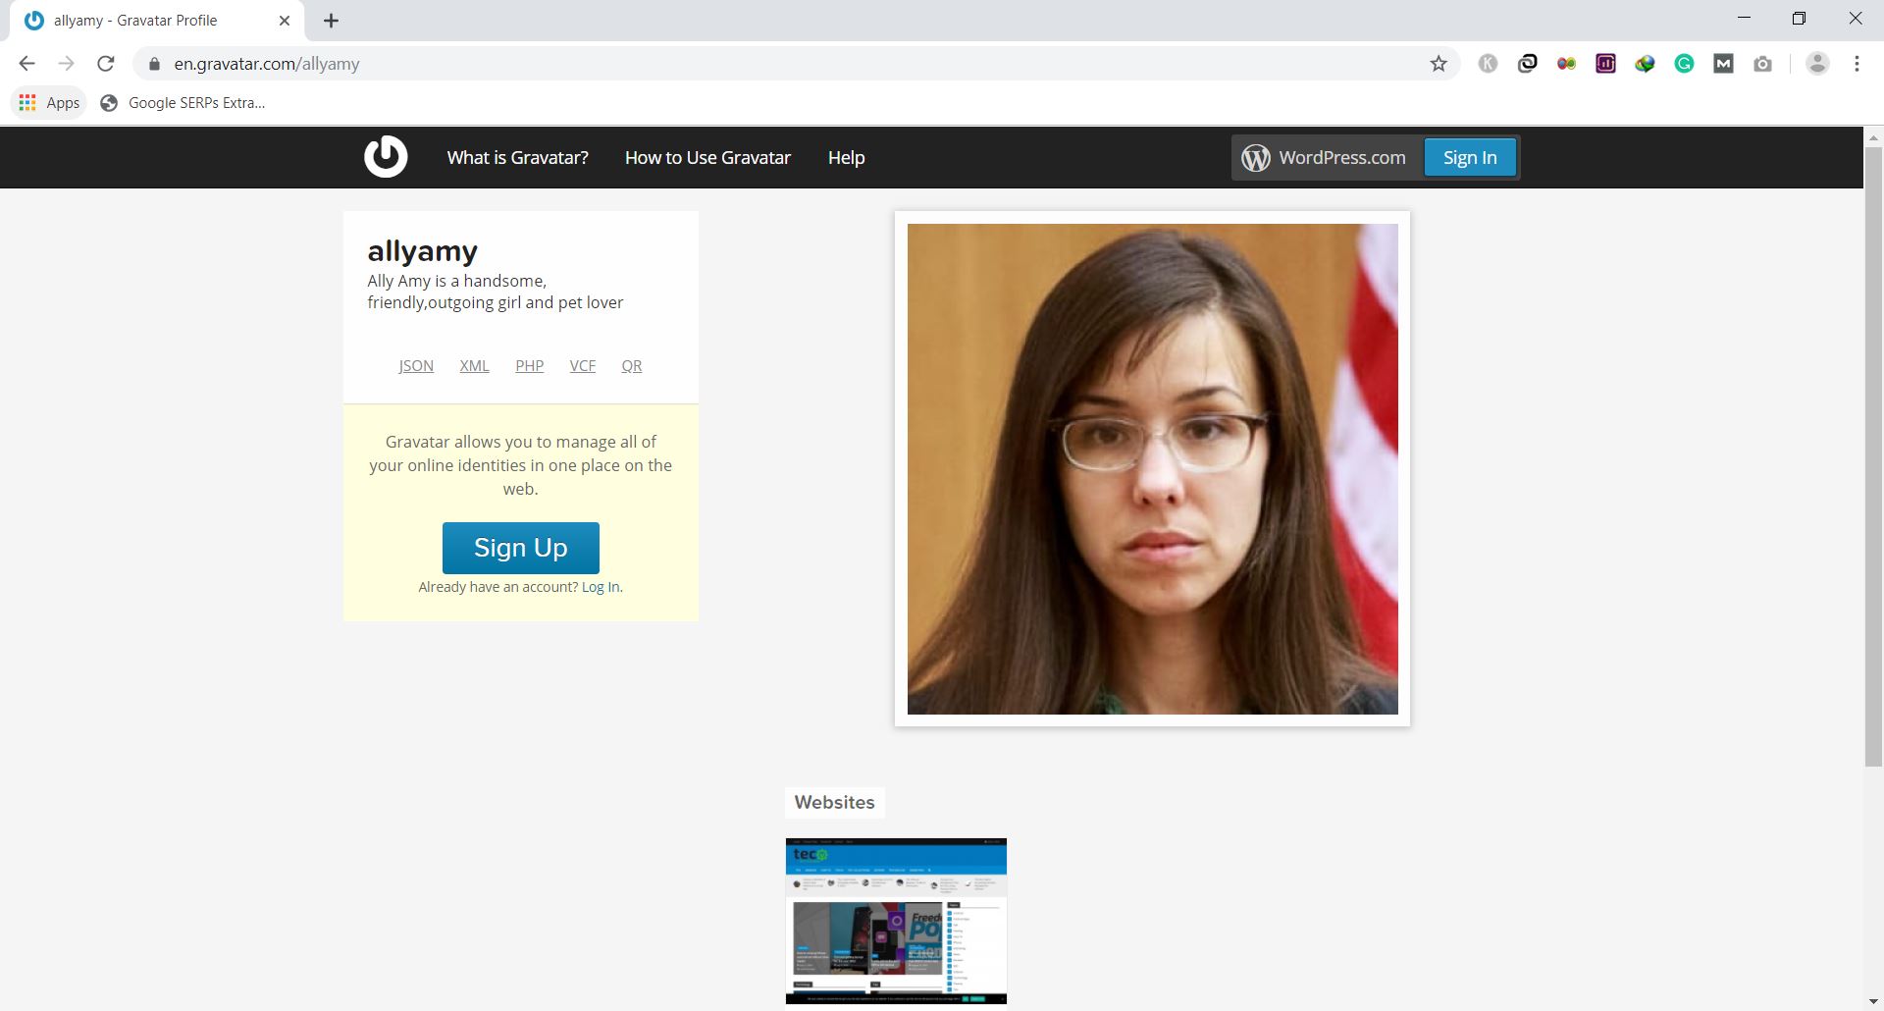Click the green and yellow extension icon
This screenshot has width=1884, height=1011.
point(1645,64)
